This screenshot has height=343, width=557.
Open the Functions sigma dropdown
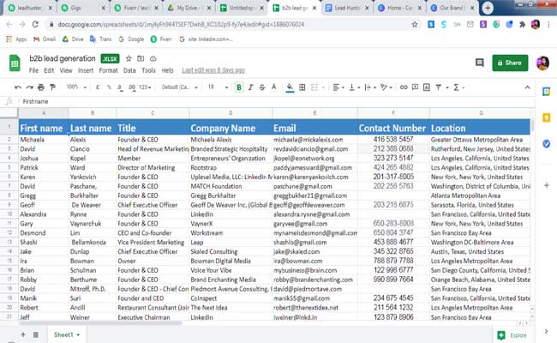(458, 87)
